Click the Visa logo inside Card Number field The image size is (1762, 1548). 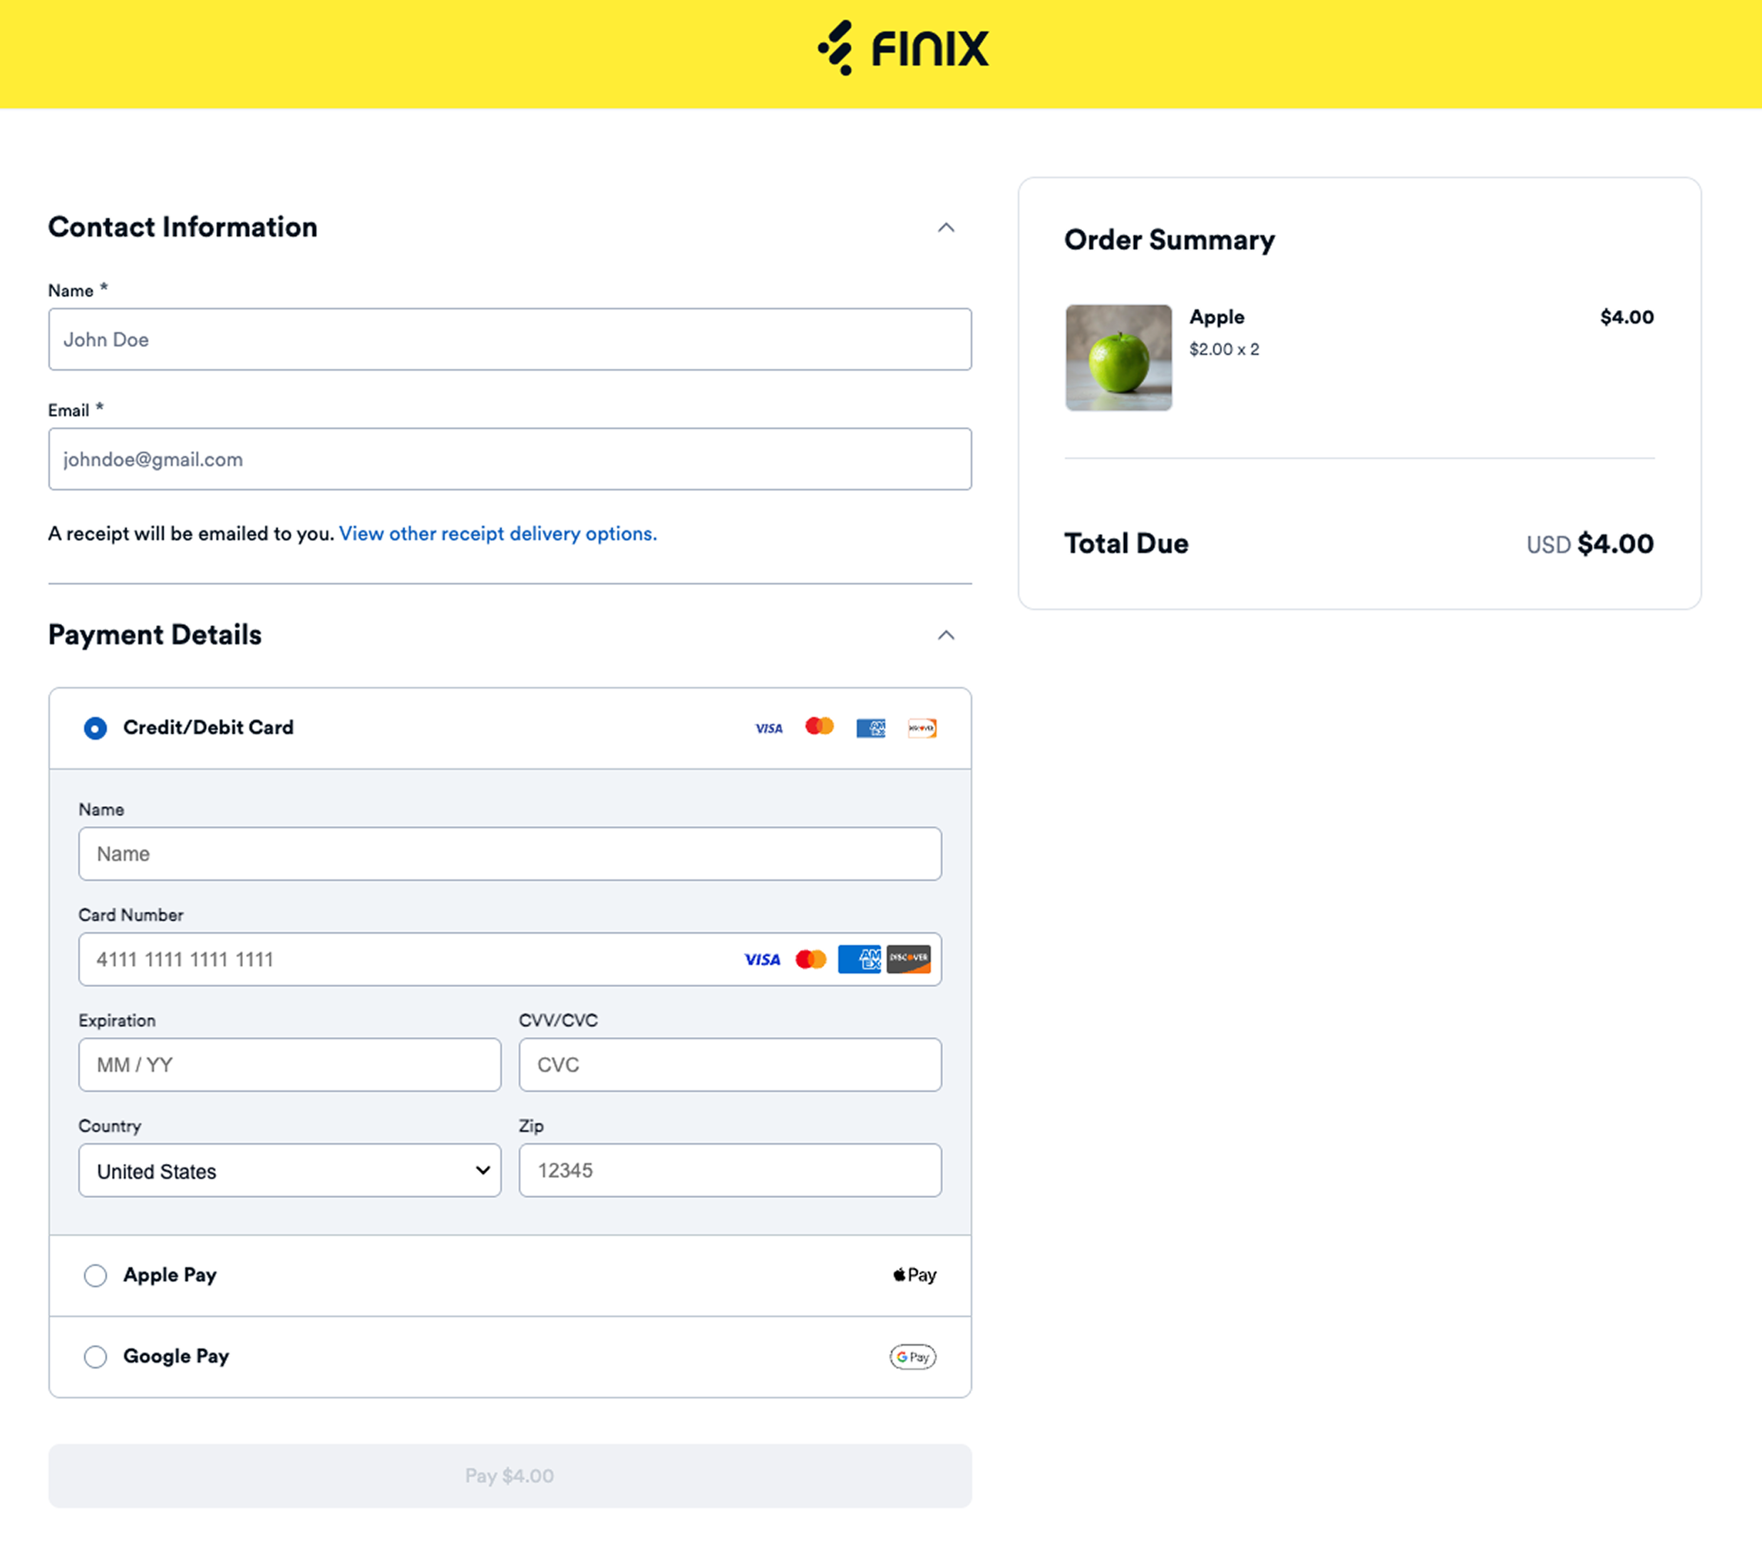(x=762, y=959)
